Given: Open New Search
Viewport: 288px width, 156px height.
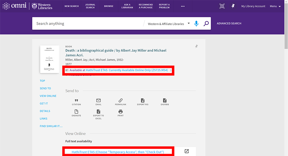Looking at the screenshot, I should point(71,6).
